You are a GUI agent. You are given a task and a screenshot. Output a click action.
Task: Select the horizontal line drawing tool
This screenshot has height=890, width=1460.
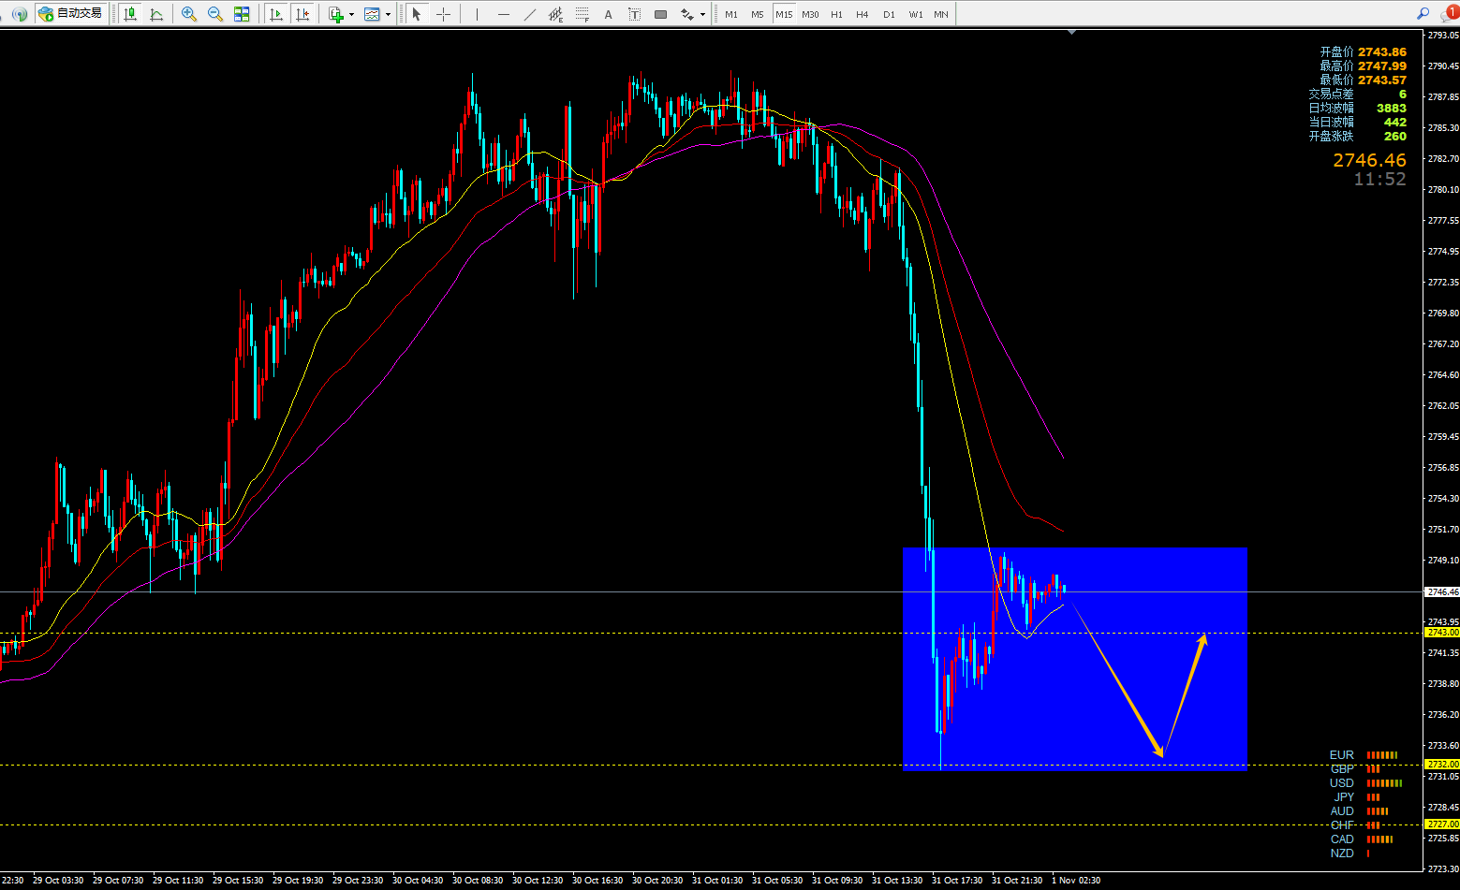[504, 14]
